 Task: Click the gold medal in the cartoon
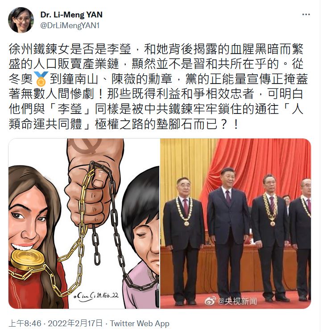point(27,260)
